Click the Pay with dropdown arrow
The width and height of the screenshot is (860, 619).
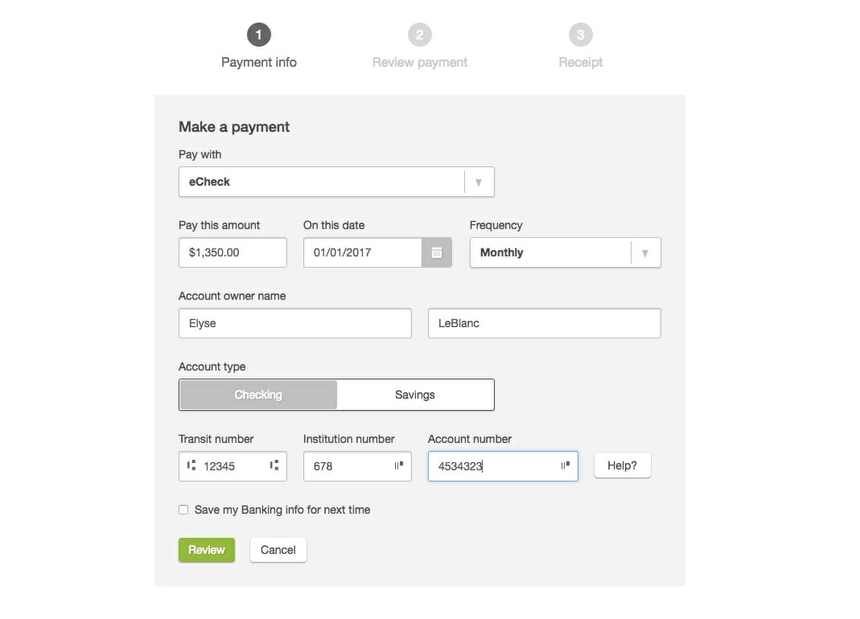(x=478, y=182)
